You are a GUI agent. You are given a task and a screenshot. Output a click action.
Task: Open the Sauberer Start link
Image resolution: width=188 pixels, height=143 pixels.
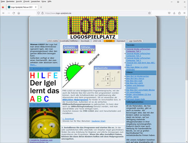point(99,121)
